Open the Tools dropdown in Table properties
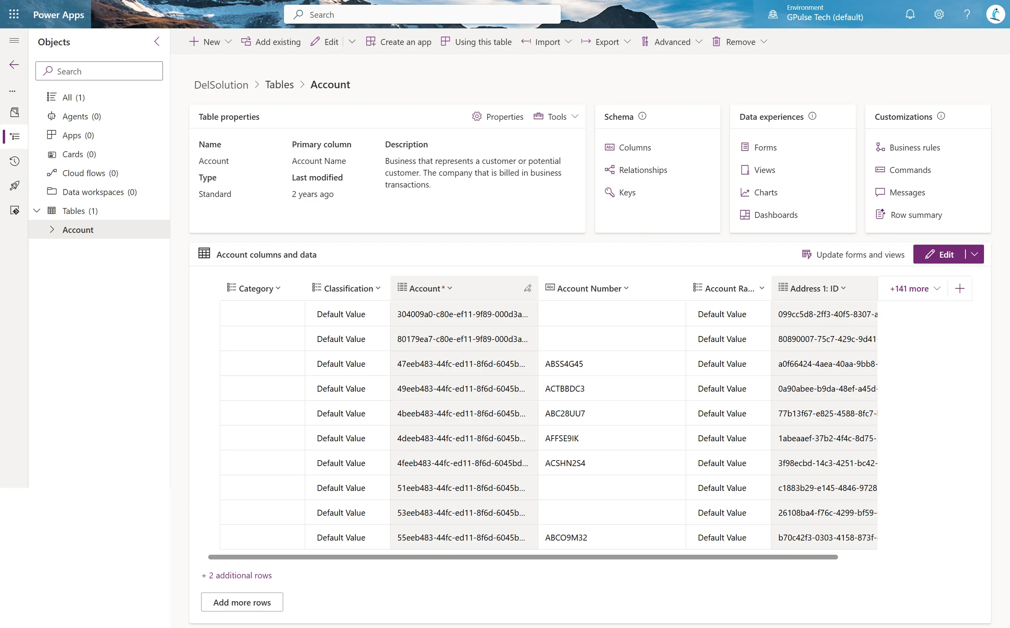This screenshot has width=1010, height=628. [x=556, y=116]
